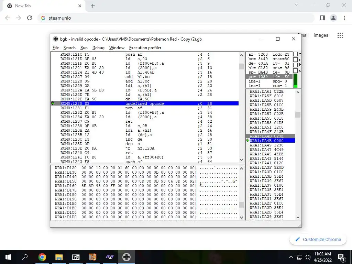Screen dimensions: 352x264
Task: Click the af= 3200 register value
Action: (258, 54)
